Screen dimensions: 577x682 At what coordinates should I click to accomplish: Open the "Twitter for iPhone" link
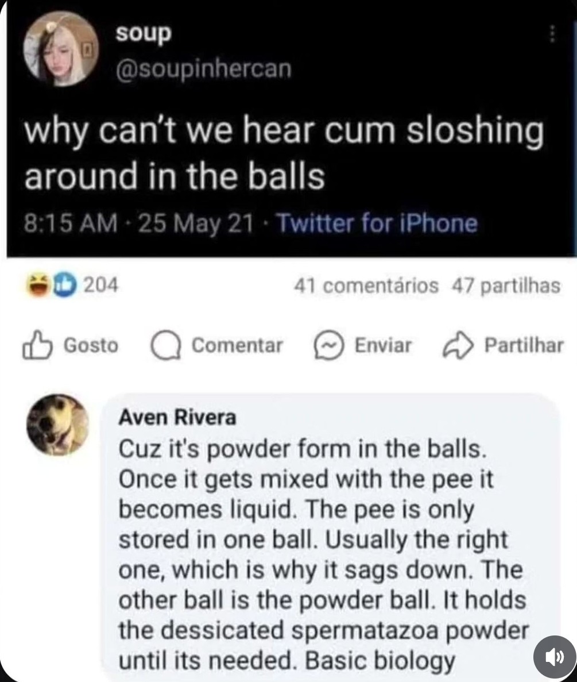377,223
